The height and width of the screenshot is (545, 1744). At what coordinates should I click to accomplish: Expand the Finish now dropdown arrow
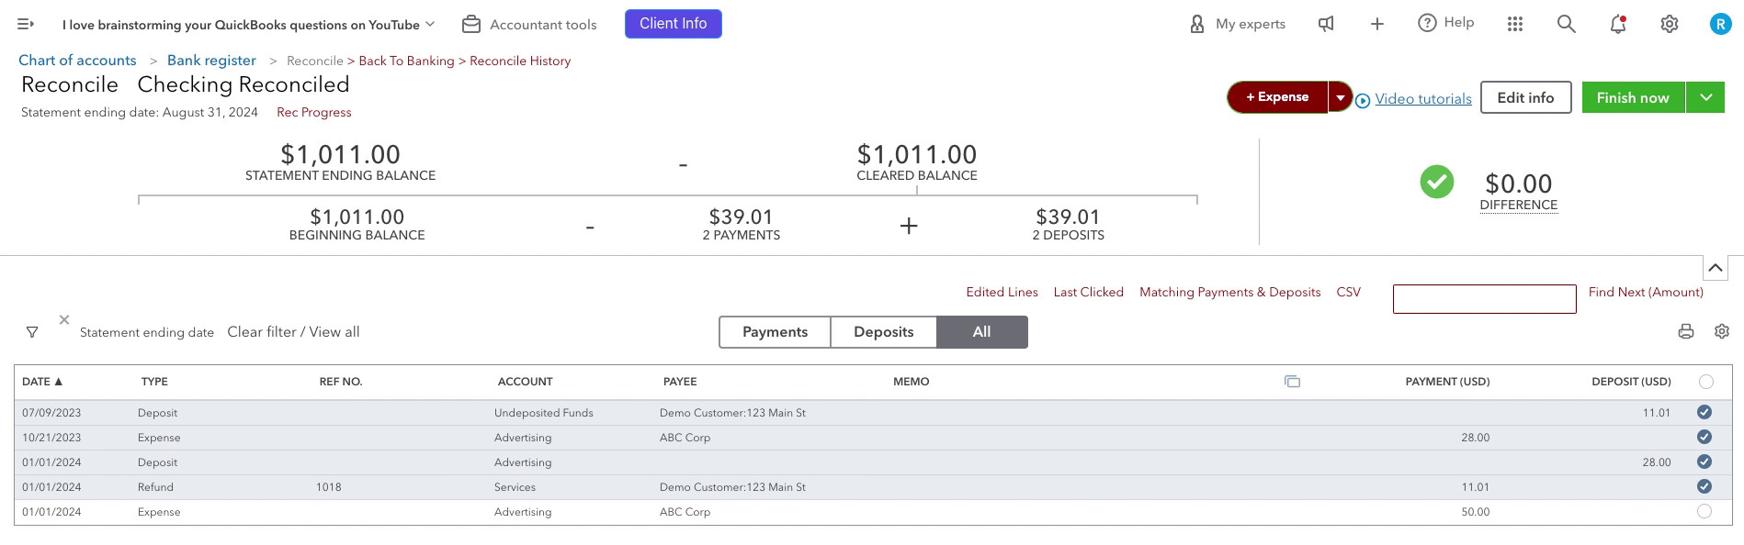1705,97
